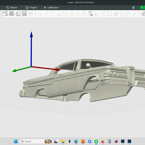Screen dimensions: 145x145
Task: Open the green button's dropdown chevron
Action: tap(142, 8)
